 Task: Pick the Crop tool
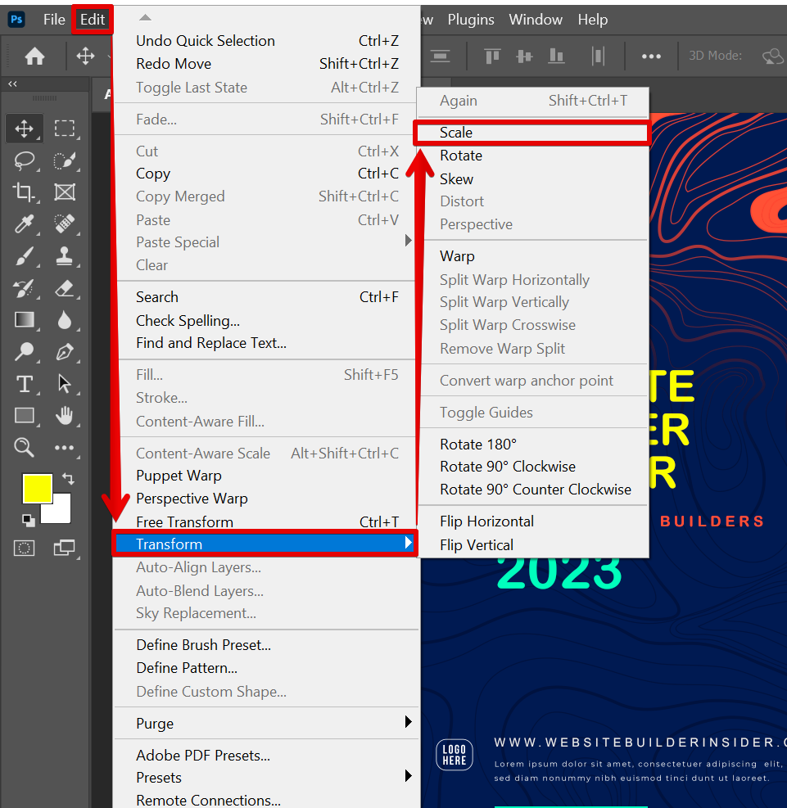(x=25, y=192)
